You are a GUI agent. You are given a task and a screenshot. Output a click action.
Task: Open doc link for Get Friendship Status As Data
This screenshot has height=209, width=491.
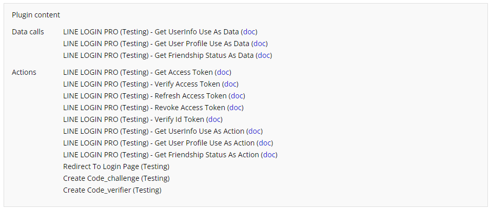(x=264, y=55)
